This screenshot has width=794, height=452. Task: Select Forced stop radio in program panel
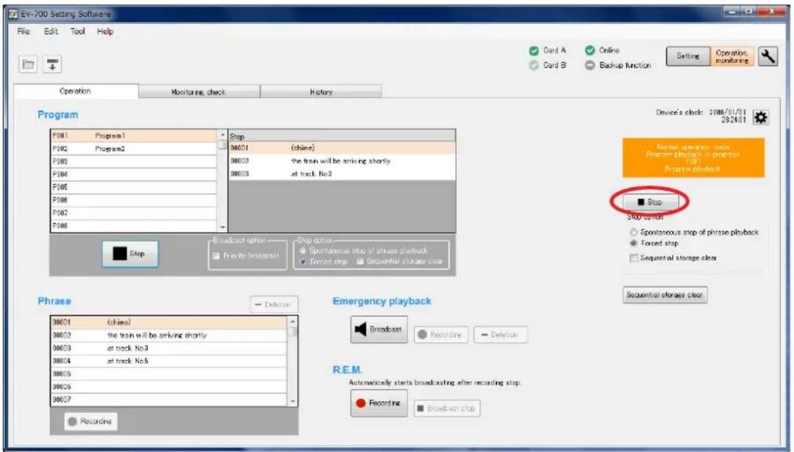pyautogui.click(x=303, y=262)
